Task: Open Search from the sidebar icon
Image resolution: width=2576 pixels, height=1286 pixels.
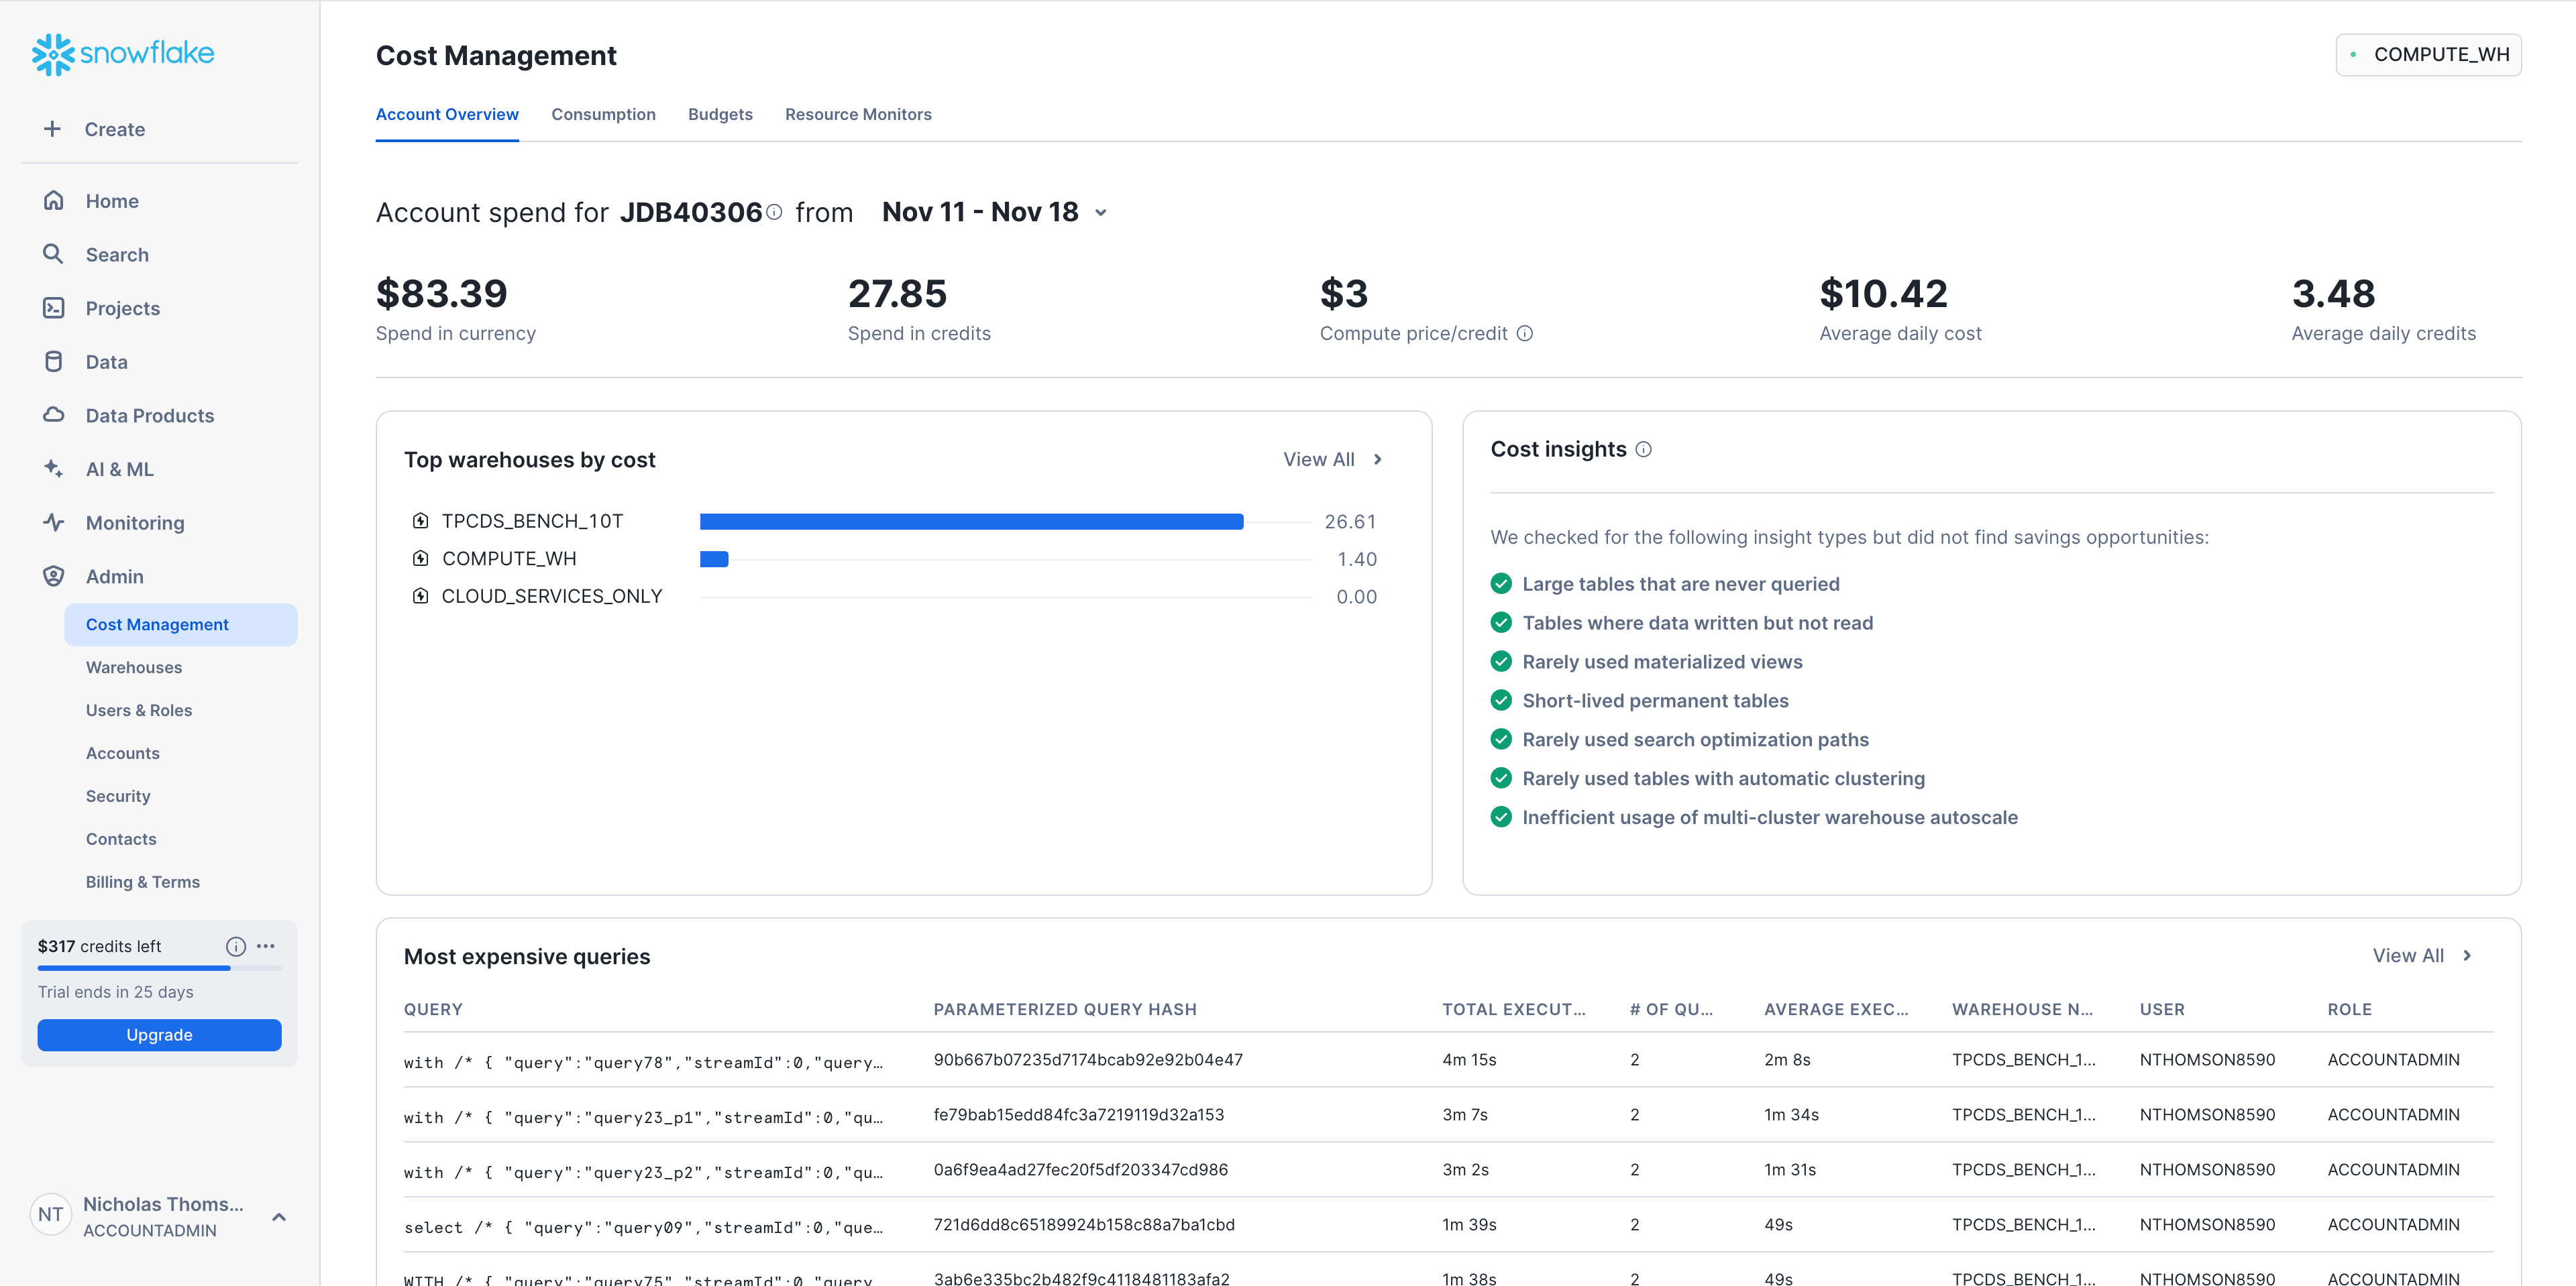Action: click(54, 254)
